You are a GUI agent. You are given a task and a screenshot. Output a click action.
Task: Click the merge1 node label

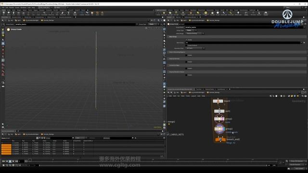[171, 122]
